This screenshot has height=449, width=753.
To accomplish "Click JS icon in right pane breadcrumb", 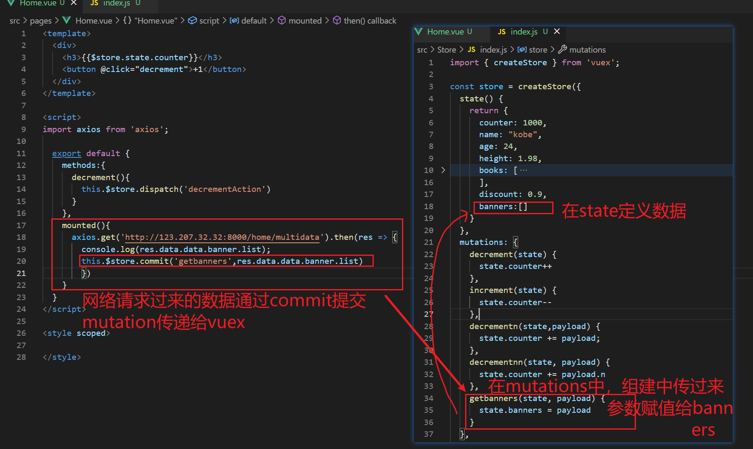I will click(x=471, y=50).
